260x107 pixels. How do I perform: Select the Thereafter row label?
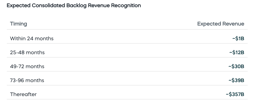click(x=23, y=94)
